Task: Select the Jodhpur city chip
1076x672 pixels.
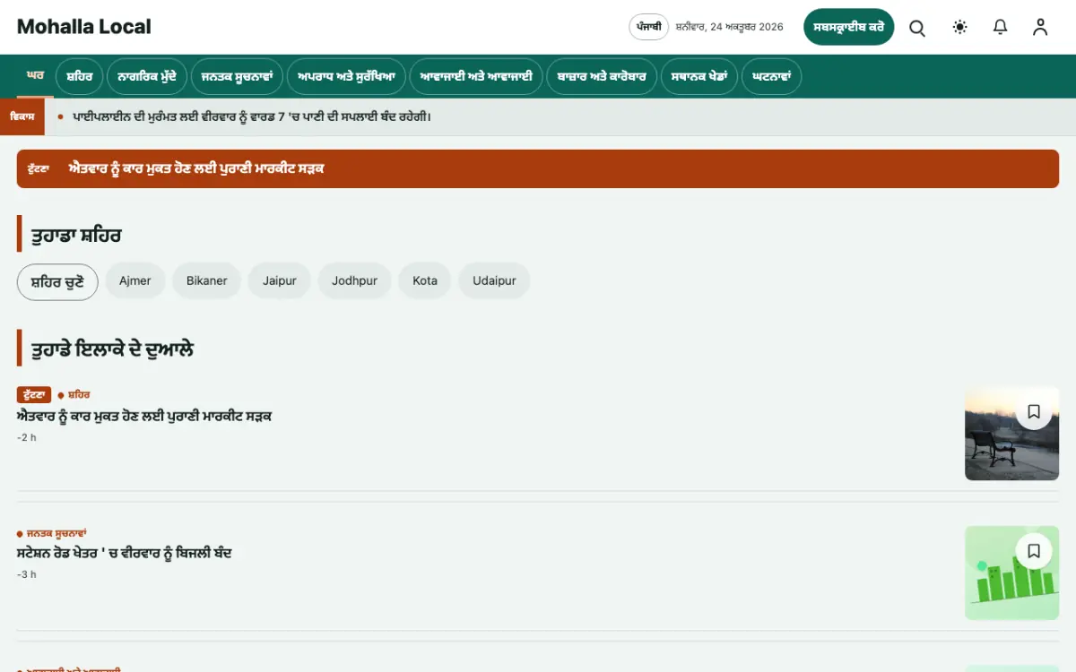Action: click(355, 281)
